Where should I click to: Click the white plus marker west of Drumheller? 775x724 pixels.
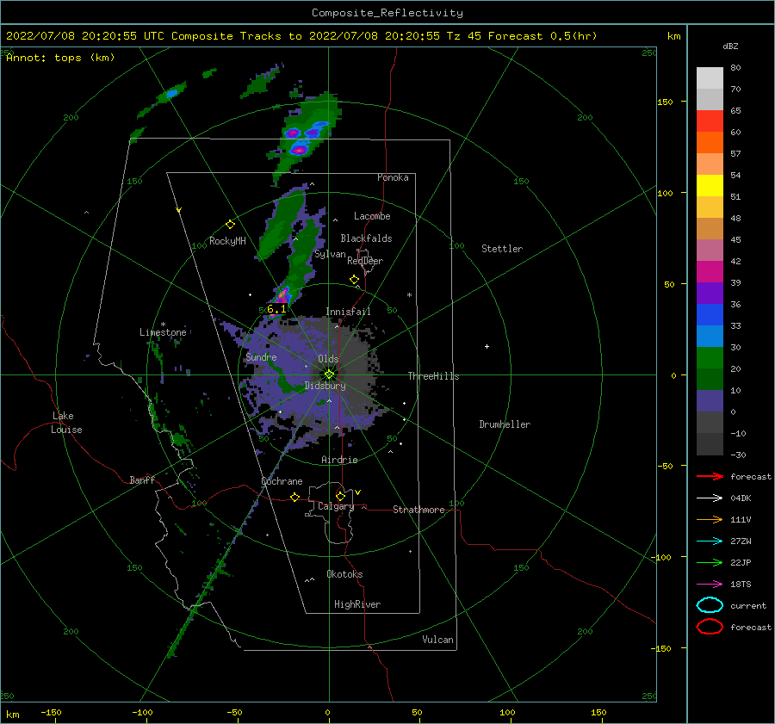(x=487, y=346)
